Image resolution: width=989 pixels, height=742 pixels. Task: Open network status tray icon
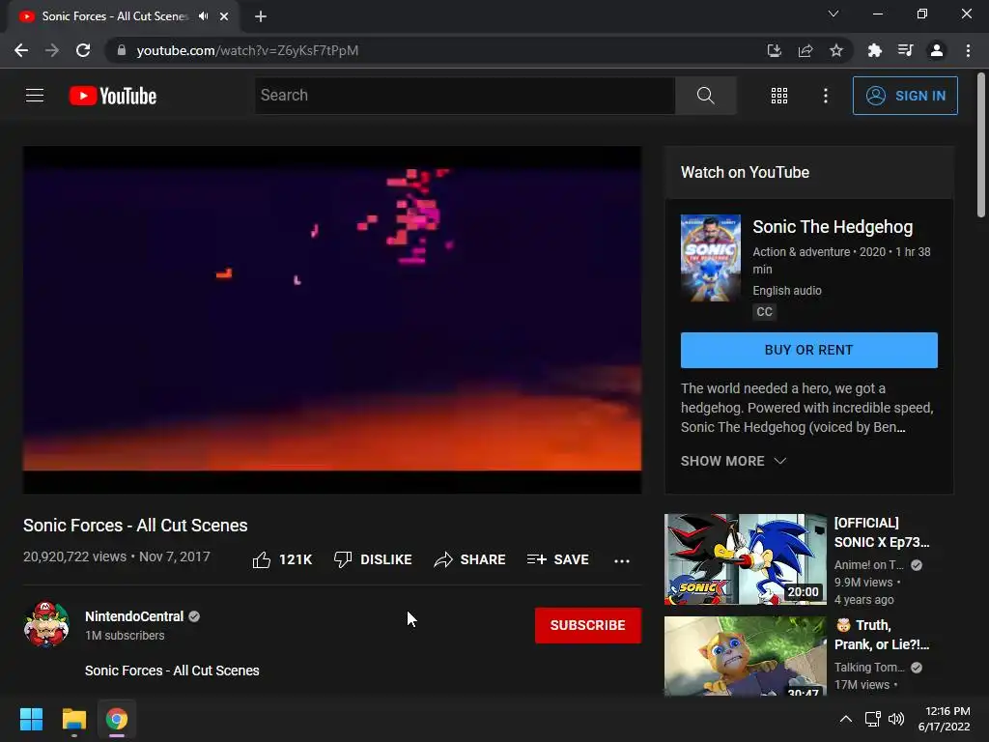click(x=873, y=719)
